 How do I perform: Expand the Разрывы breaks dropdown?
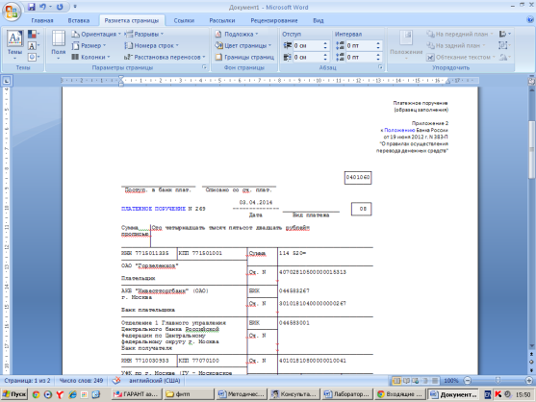(x=144, y=35)
